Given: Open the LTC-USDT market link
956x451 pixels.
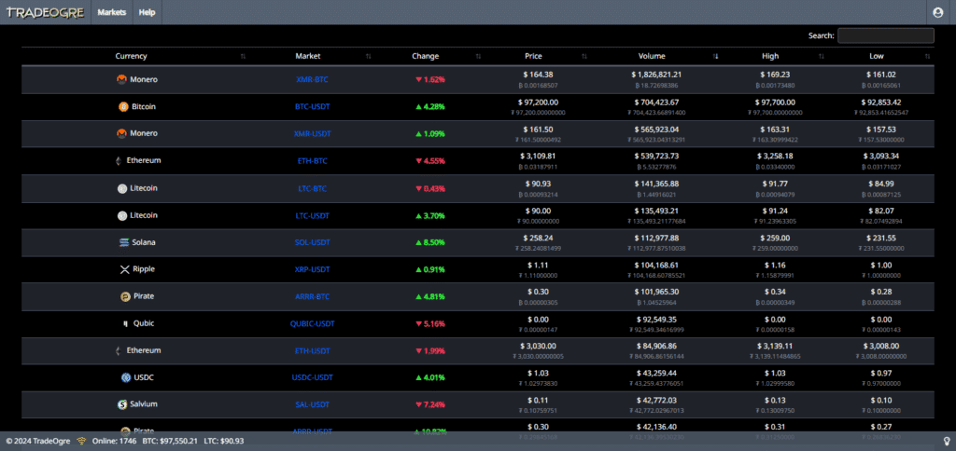Looking at the screenshot, I should [312, 215].
